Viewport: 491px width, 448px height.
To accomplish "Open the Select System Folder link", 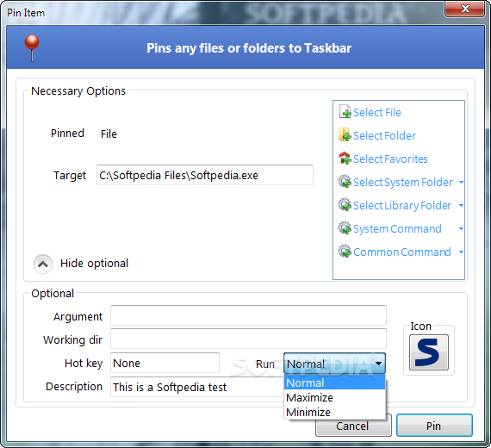I will [403, 182].
